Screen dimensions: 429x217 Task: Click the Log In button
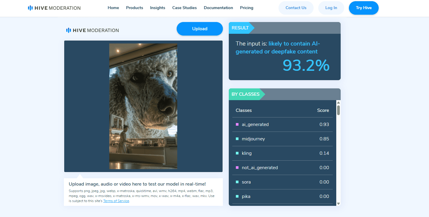(x=331, y=8)
